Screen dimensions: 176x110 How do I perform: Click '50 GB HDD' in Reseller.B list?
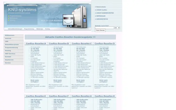[57, 49]
